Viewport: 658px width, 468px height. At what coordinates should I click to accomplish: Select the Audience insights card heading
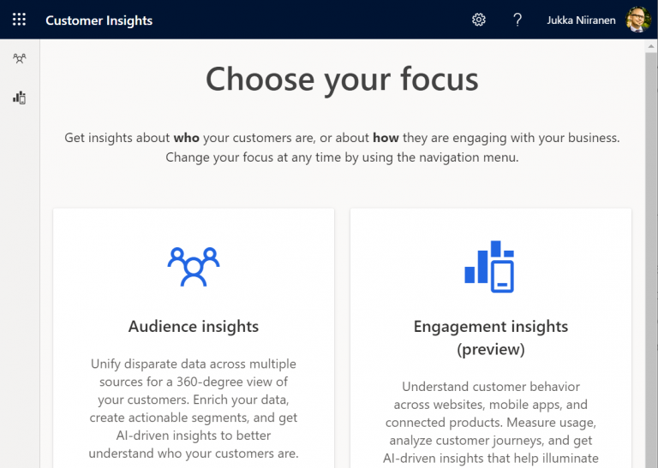(194, 326)
